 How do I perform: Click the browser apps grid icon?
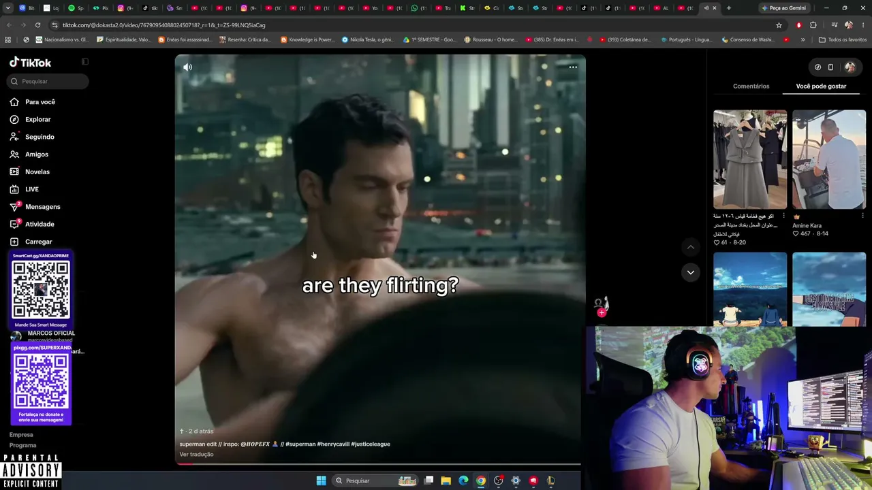click(x=7, y=39)
